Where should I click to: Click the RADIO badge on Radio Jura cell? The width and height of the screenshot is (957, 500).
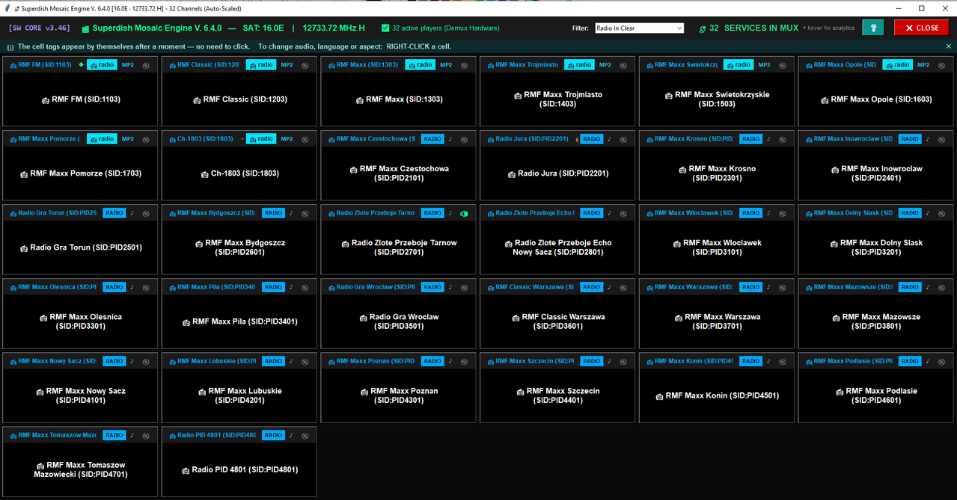pos(592,139)
